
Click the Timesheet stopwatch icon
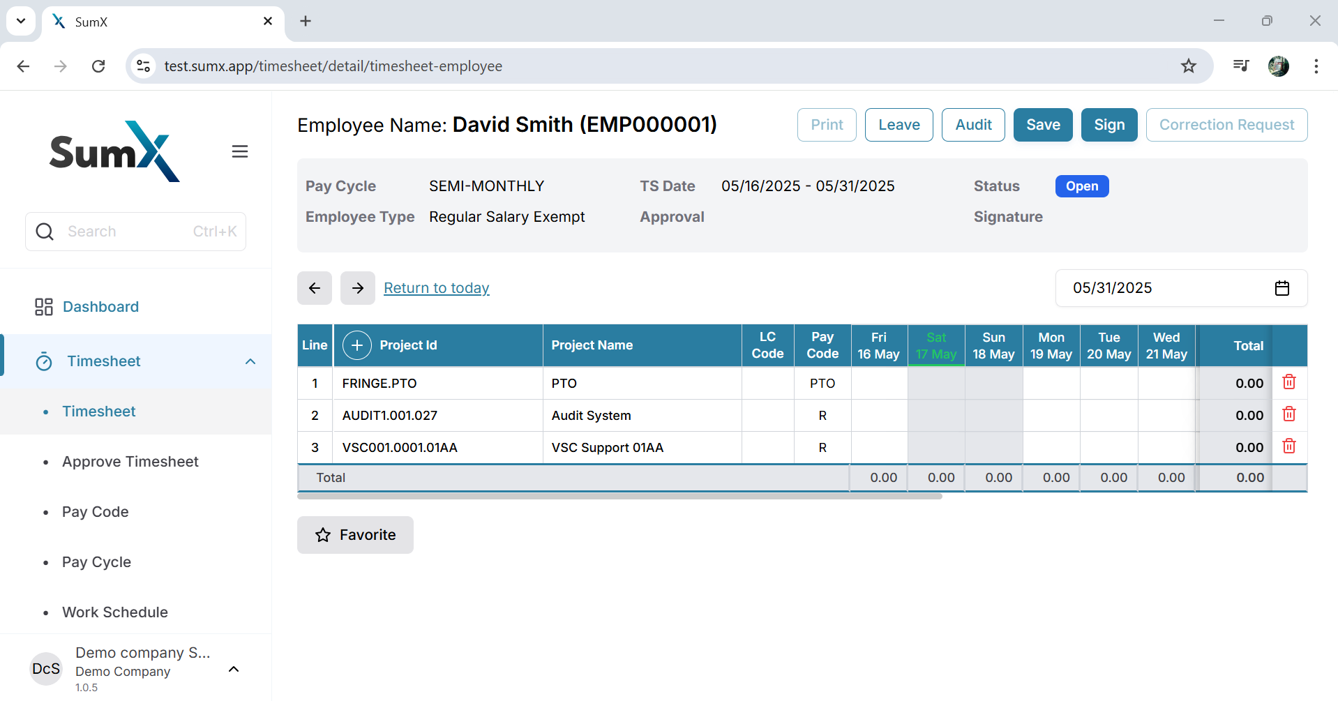(x=44, y=361)
